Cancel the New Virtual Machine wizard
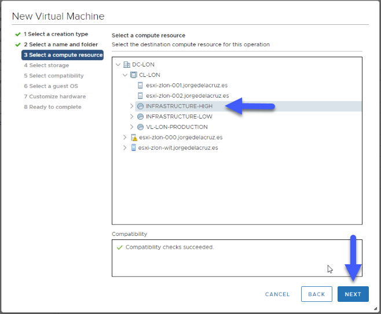Image resolution: width=381 pixels, height=314 pixels. (x=277, y=294)
